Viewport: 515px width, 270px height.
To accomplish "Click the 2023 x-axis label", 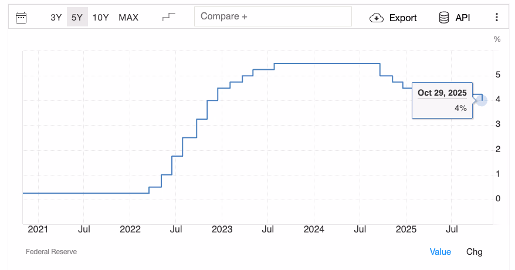I will tap(222, 228).
